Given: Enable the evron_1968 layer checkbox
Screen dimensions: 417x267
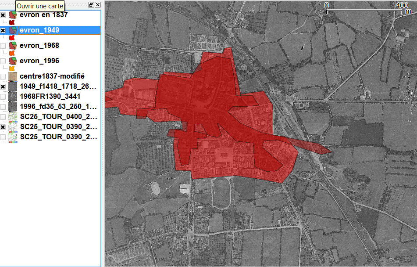Looking at the screenshot, I should 3,46.
